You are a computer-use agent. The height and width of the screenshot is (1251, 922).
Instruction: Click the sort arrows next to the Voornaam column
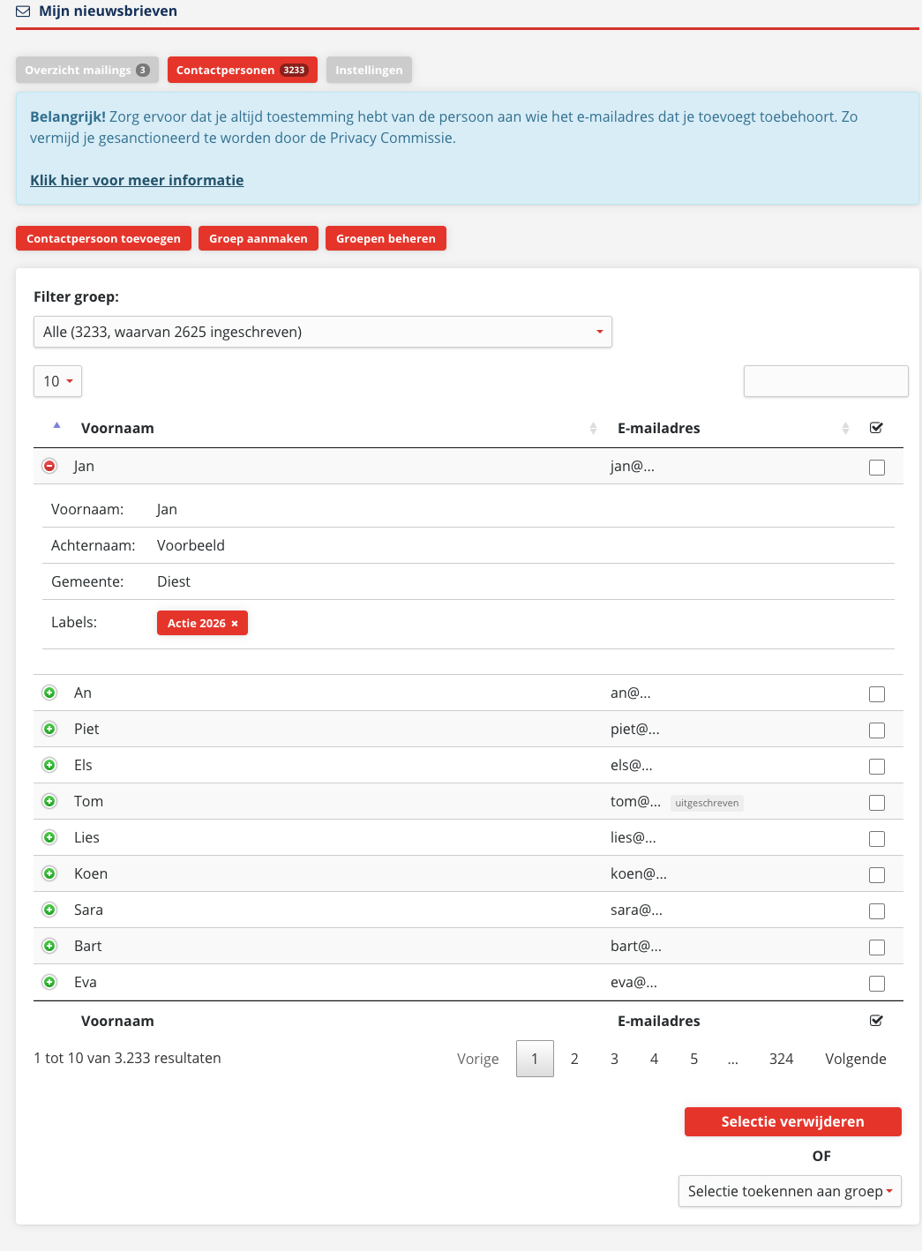pos(593,428)
